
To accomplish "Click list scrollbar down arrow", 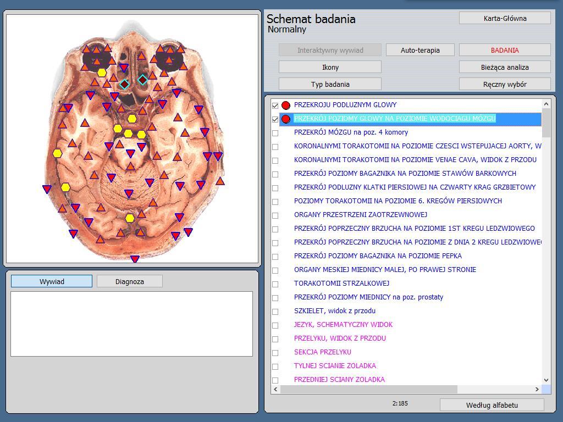I will (x=546, y=380).
